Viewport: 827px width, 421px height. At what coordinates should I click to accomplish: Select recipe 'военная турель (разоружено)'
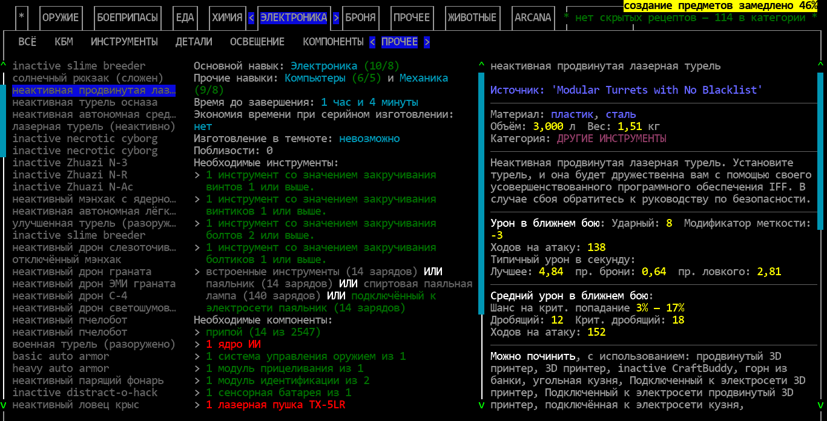pyautogui.click(x=94, y=344)
